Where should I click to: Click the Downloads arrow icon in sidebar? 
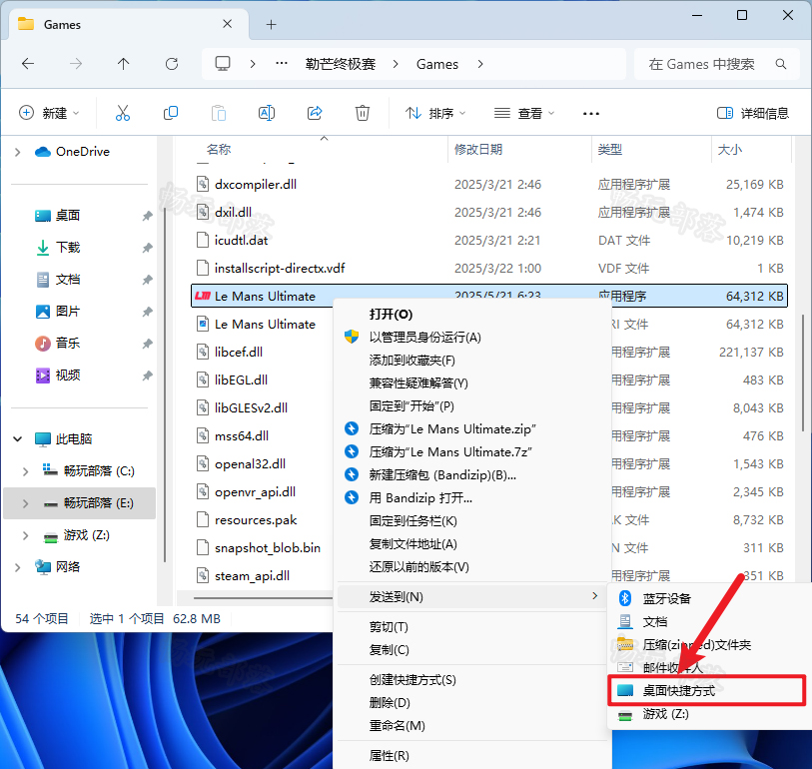43,248
